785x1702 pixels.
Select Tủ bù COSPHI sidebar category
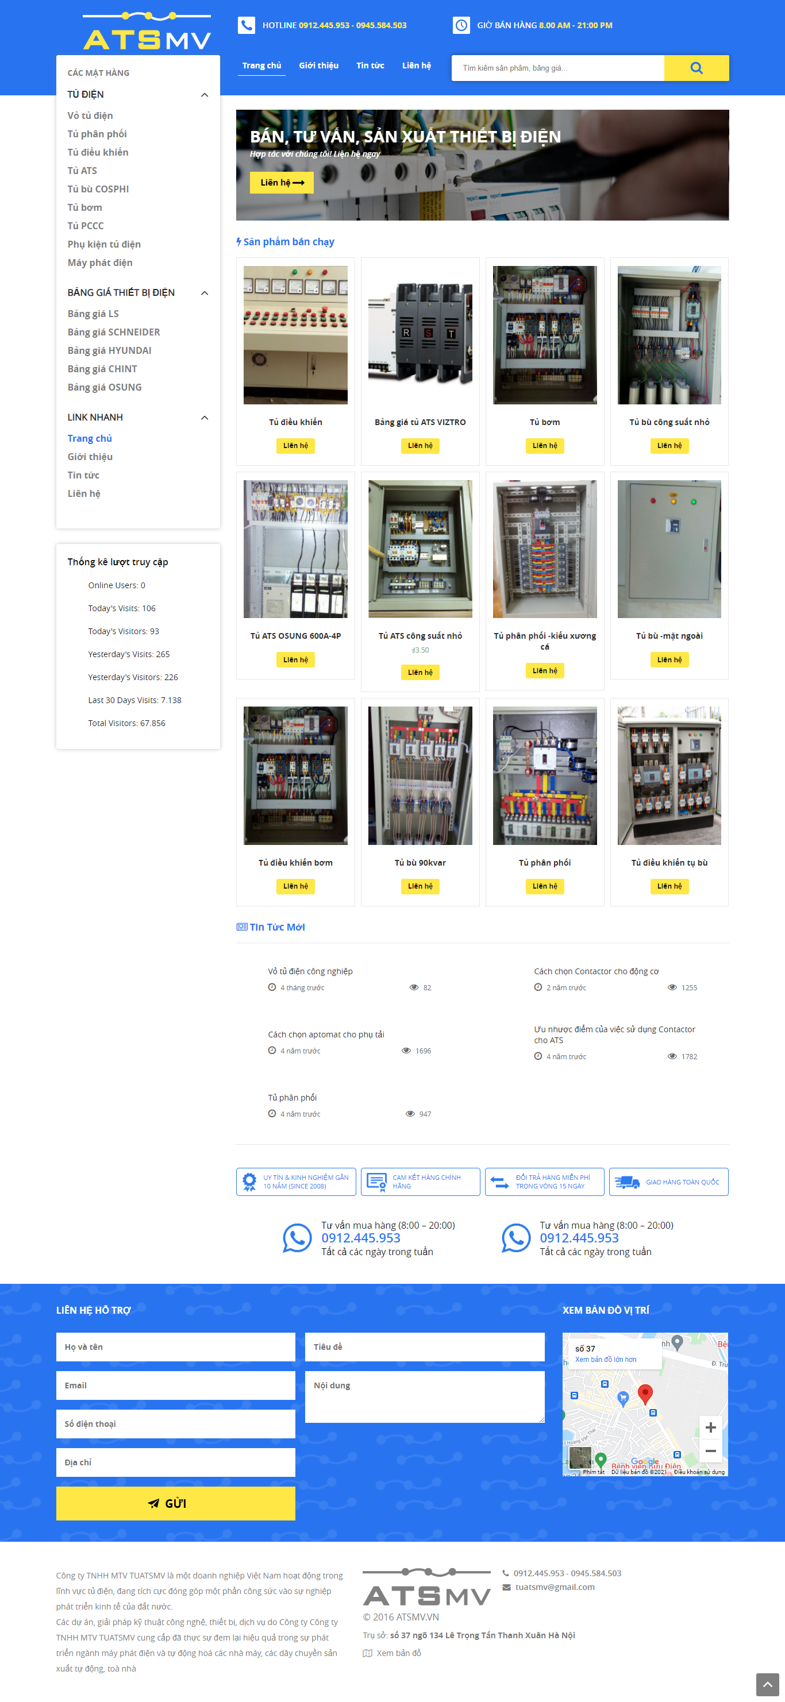click(x=98, y=189)
